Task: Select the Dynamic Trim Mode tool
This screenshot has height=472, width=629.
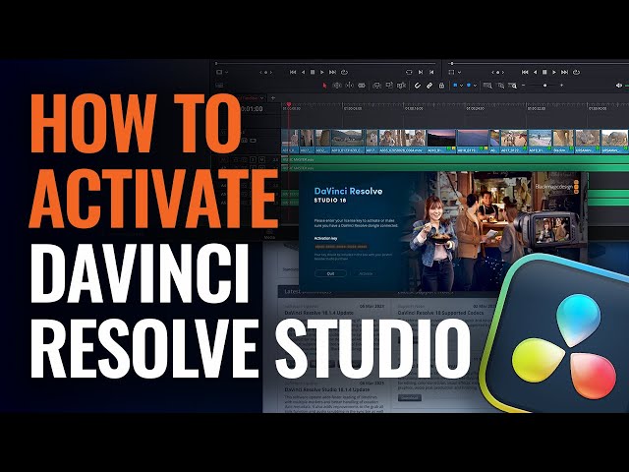Action: [x=350, y=86]
